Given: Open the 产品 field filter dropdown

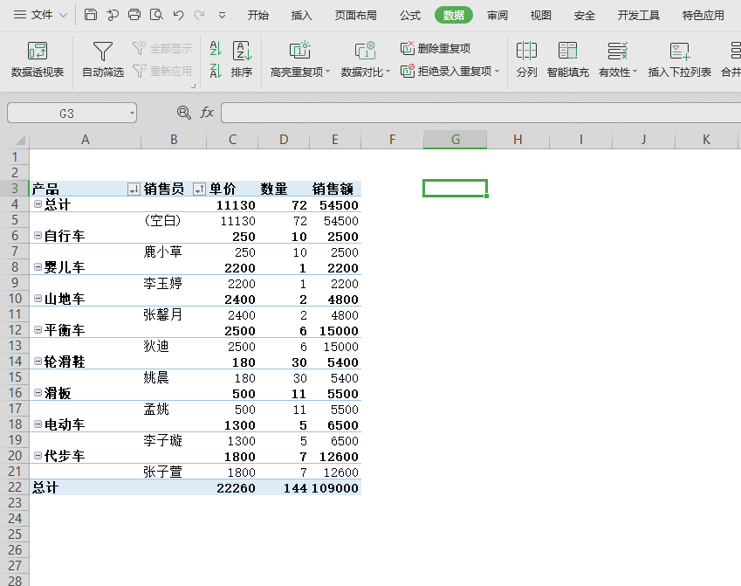Looking at the screenshot, I should pyautogui.click(x=134, y=190).
